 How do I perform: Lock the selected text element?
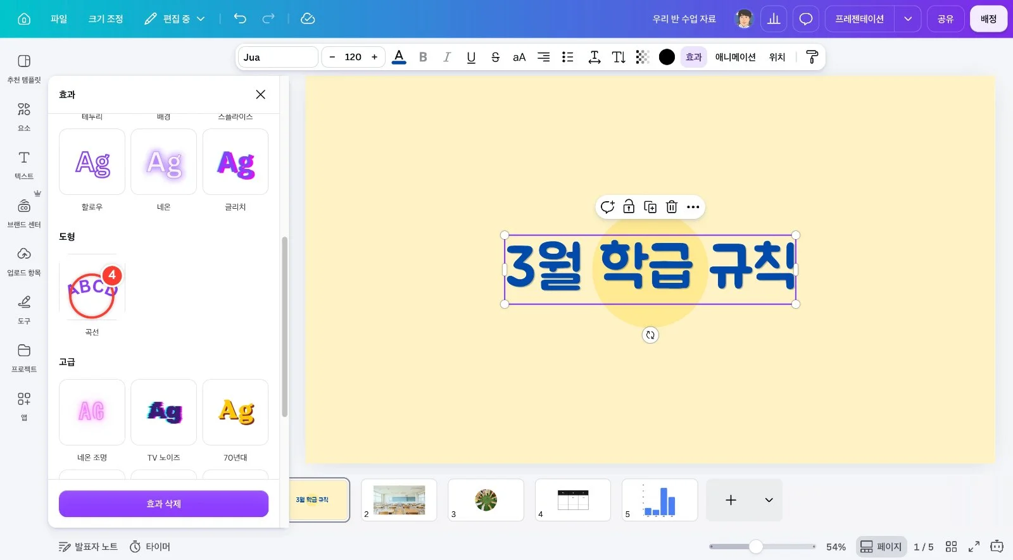coord(629,207)
